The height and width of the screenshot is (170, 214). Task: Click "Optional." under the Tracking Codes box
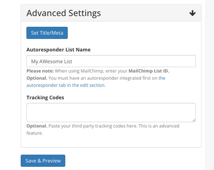[x=37, y=126]
